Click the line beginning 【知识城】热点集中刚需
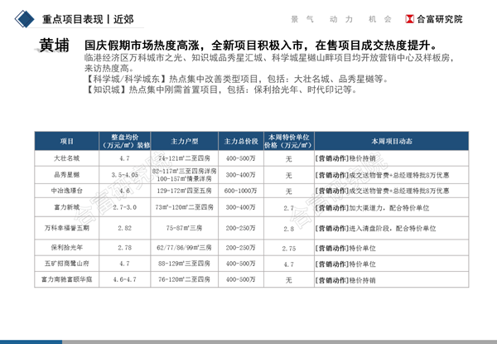The image size is (497, 344). (221, 90)
